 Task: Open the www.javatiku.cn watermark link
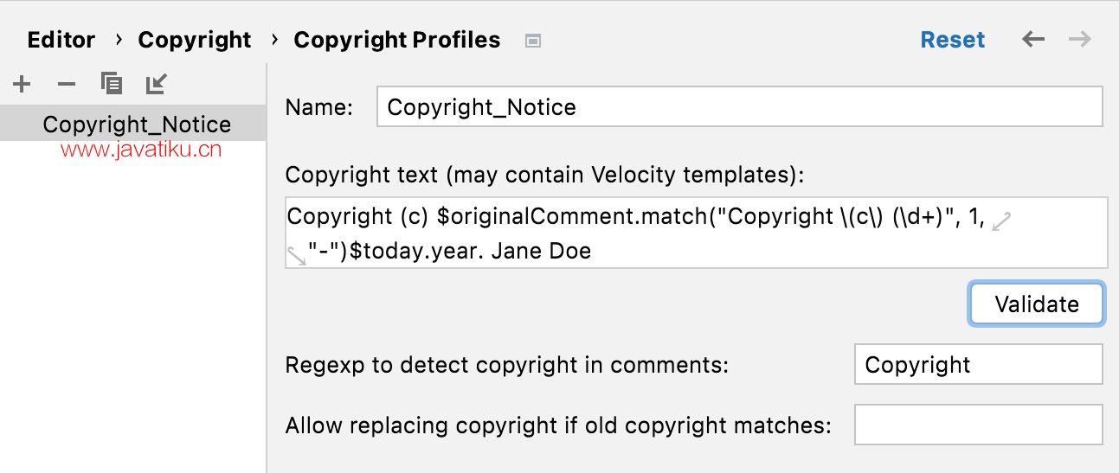coord(141,150)
